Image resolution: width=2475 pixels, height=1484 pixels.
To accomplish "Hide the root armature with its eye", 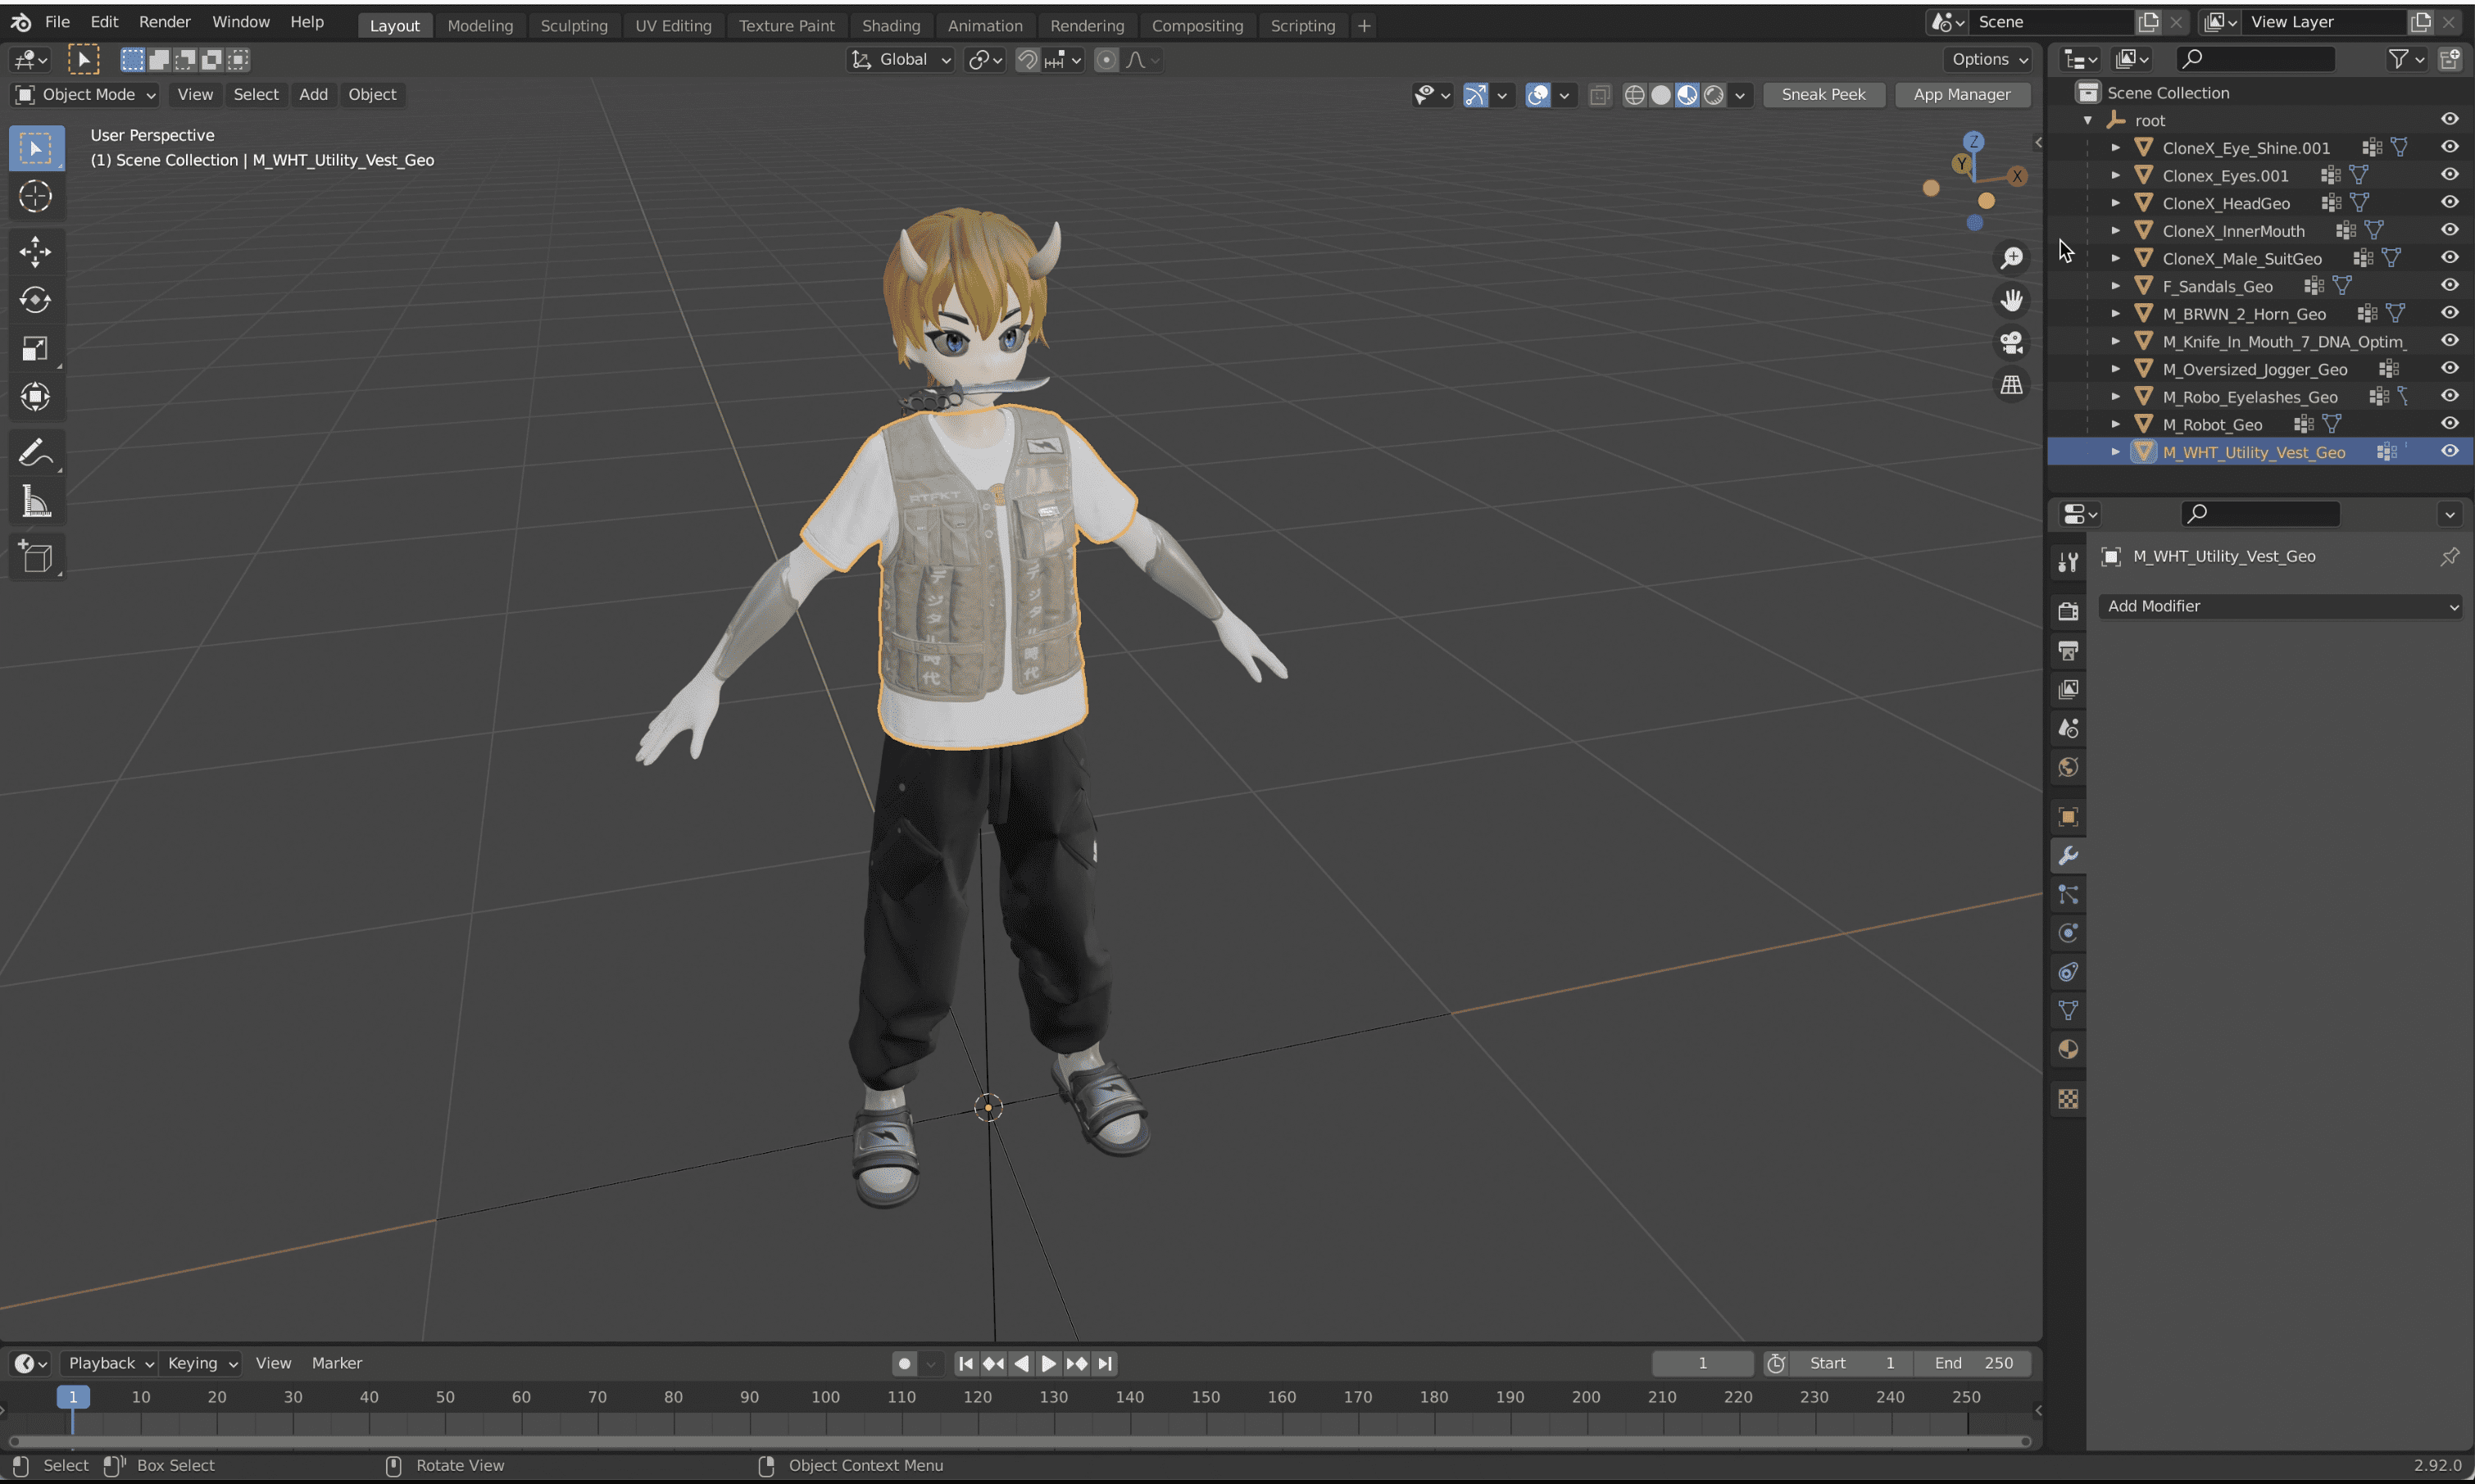I will pyautogui.click(x=2449, y=119).
